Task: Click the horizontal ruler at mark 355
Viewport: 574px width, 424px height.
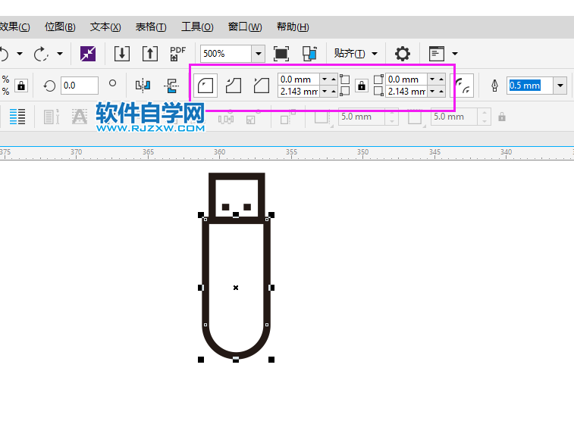Action: [x=291, y=153]
